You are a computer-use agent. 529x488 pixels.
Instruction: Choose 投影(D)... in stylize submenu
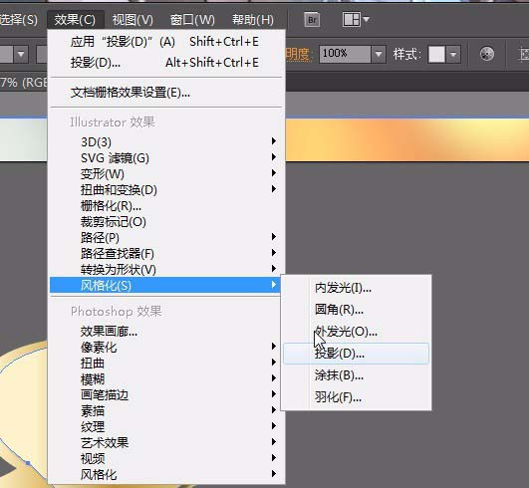357,354
